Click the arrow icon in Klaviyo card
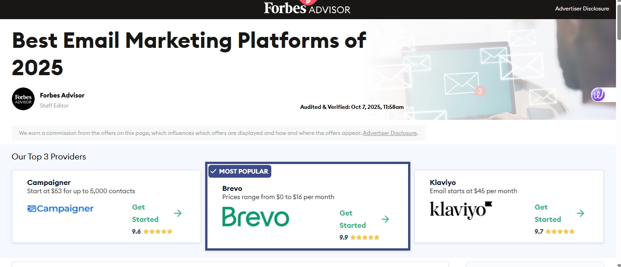Viewport: 621px width, 267px height. 580,213
